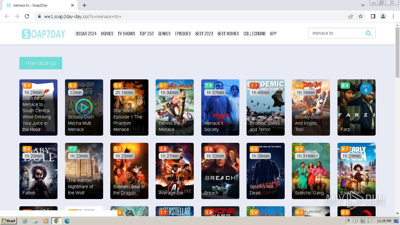
Task: Open Spunk's Not Dead movie poster
Action: (x=266, y=171)
